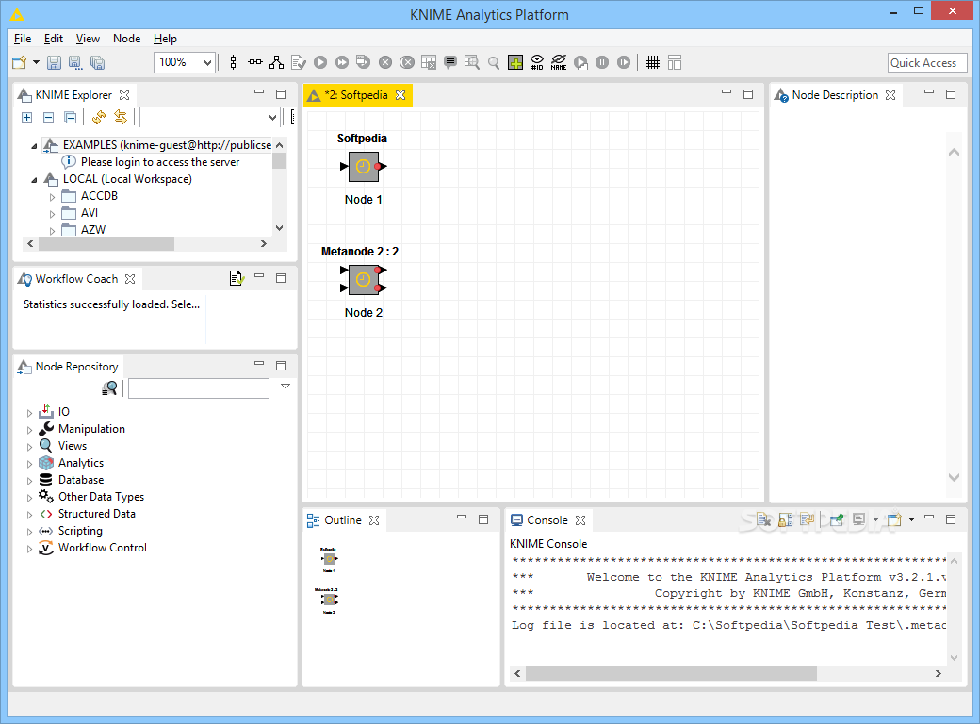Click the refresh icon in KNIME Explorer
Screen dimensions: 980x724
point(99,117)
